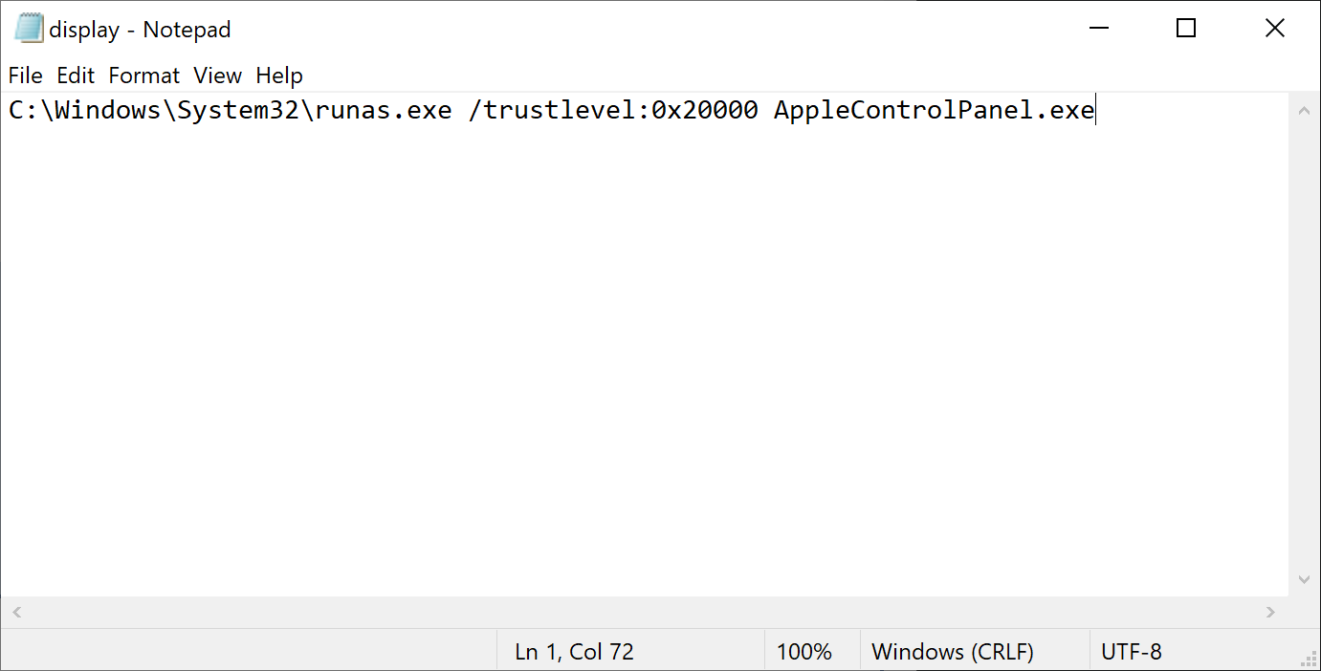Click the Notepad icon in the title bar

[x=29, y=29]
